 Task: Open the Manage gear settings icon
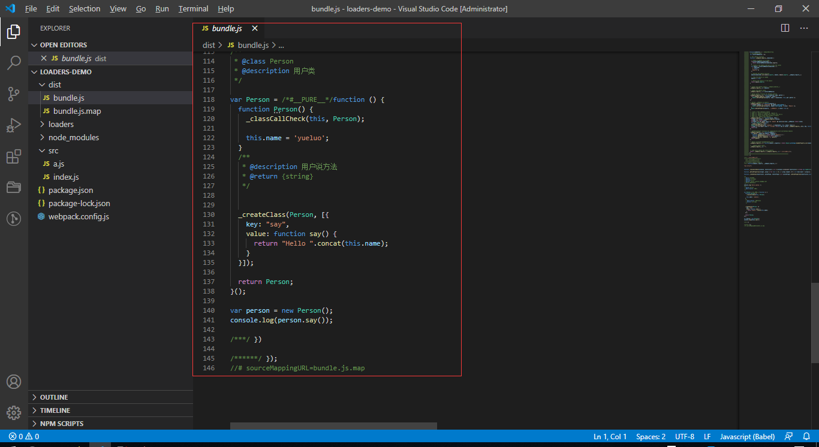coord(14,413)
